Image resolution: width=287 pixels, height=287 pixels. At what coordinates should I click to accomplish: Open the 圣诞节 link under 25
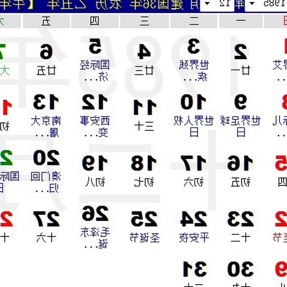coord(145,238)
